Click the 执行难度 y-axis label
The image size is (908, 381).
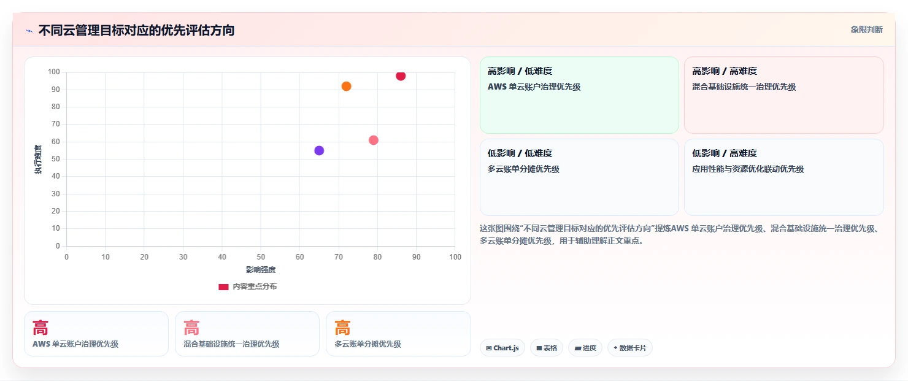tap(38, 160)
